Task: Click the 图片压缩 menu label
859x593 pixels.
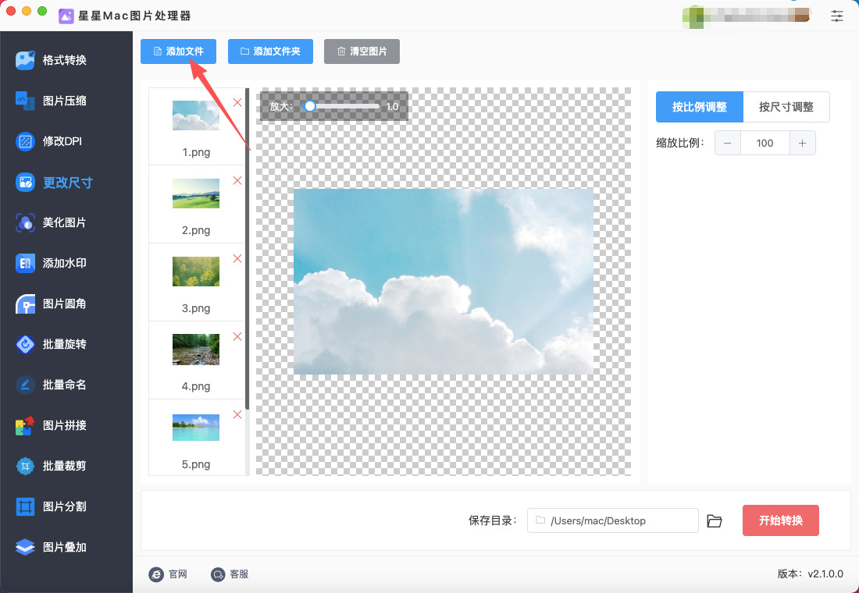Action: tap(65, 101)
